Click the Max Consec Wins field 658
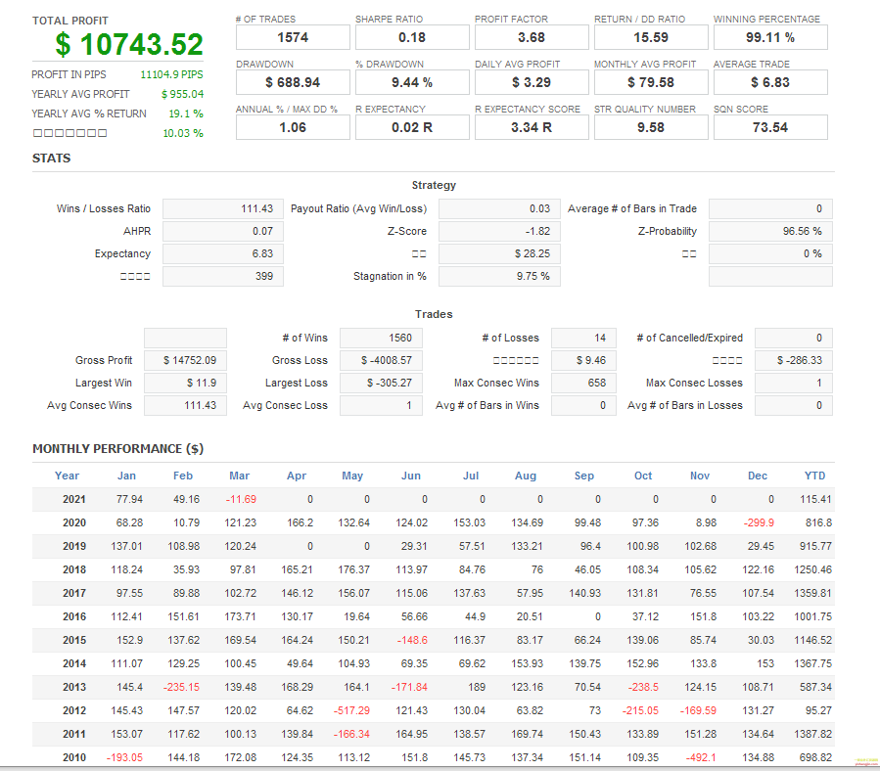Screen dimensions: 880x771 (583, 383)
